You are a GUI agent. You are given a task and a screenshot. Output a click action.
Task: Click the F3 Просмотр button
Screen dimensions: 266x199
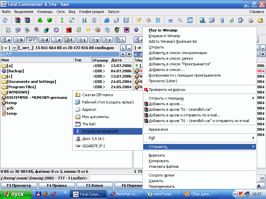[19, 185]
